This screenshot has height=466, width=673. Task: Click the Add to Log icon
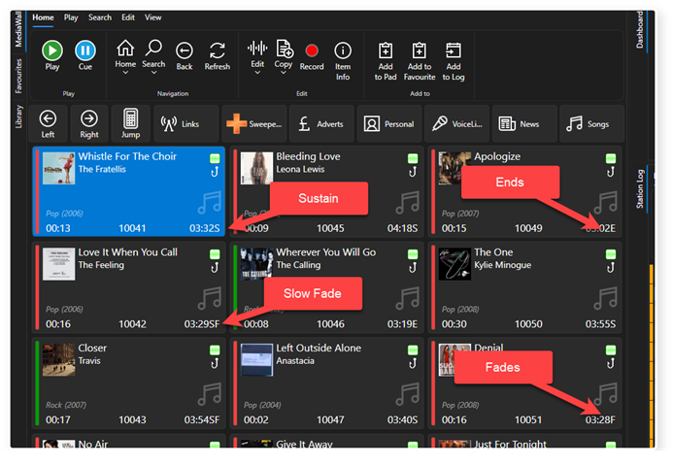(x=454, y=50)
